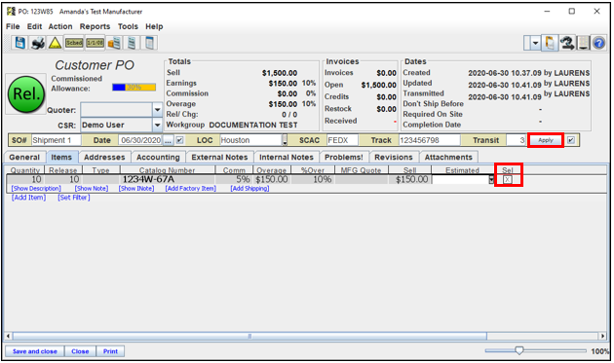Click the [Show INote] link
This screenshot has height=363, width=614.
point(136,189)
